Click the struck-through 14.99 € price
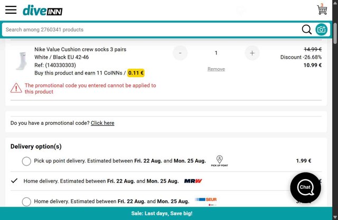The width and height of the screenshot is (338, 220). pyautogui.click(x=313, y=49)
